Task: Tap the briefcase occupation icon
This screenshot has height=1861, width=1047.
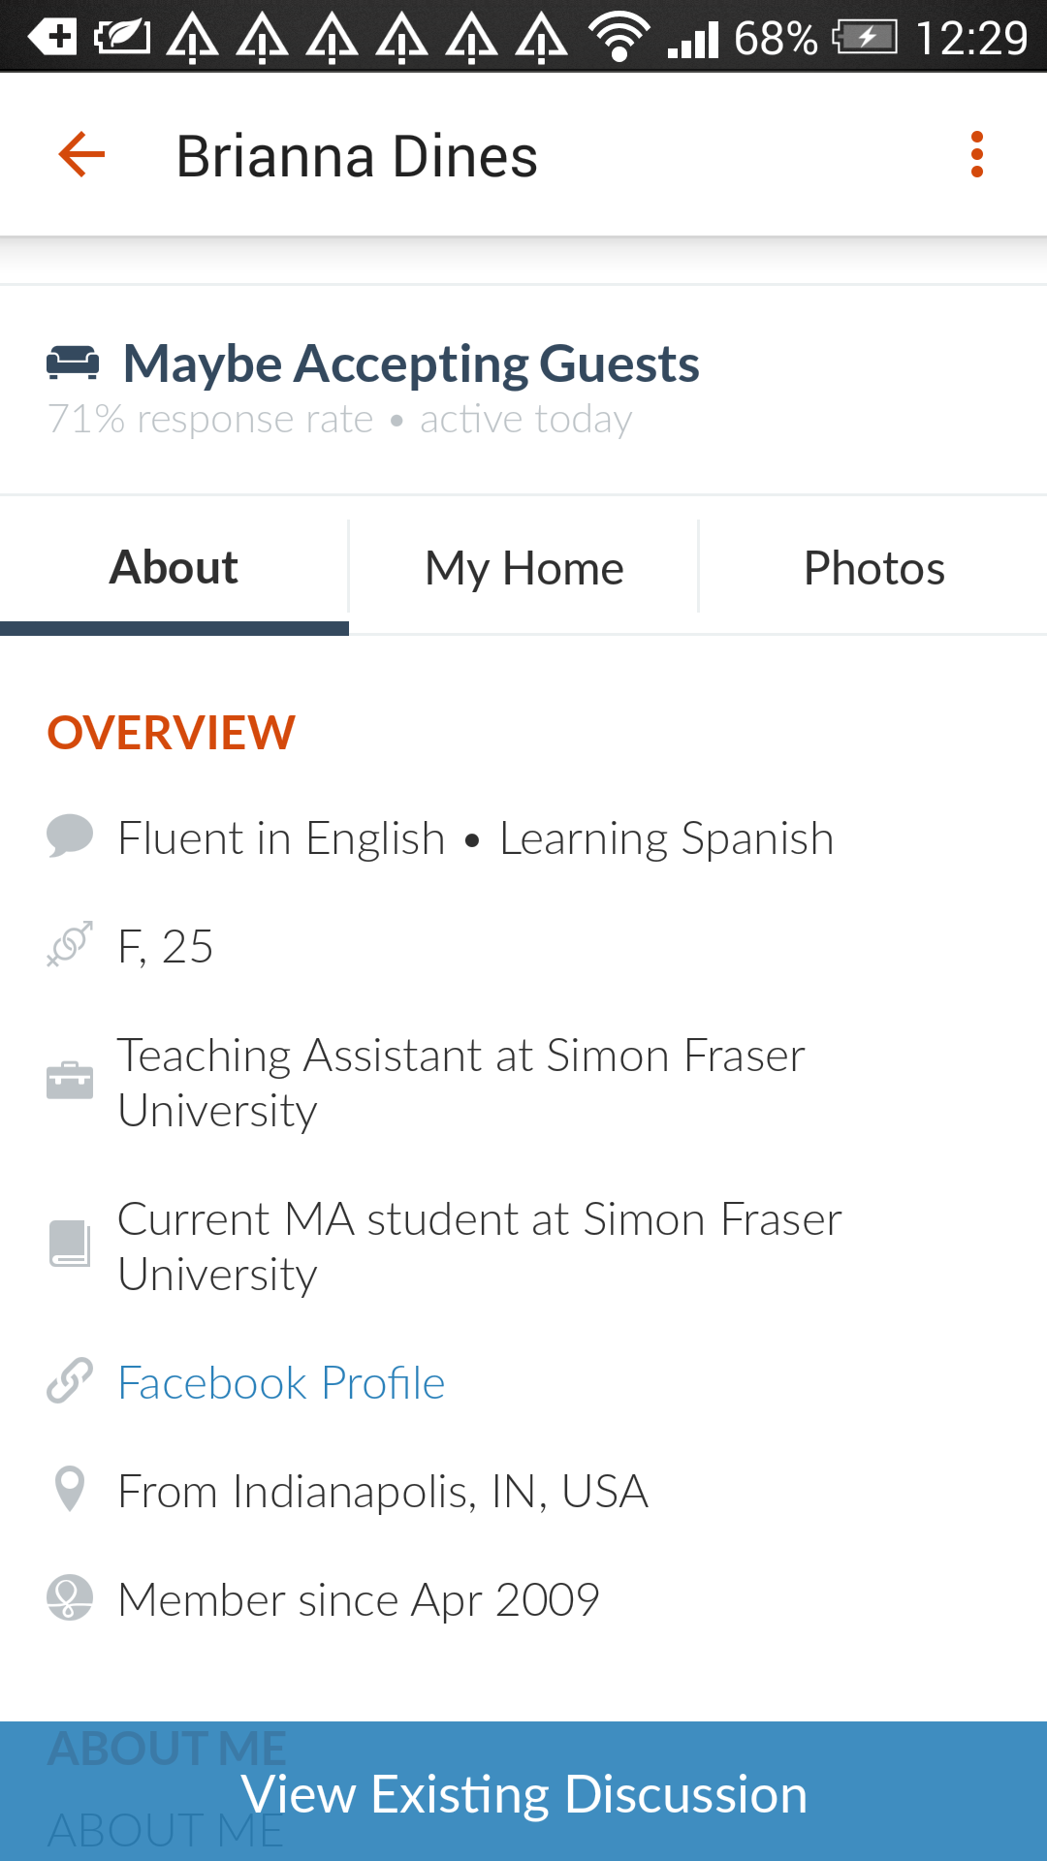Action: coord(70,1081)
